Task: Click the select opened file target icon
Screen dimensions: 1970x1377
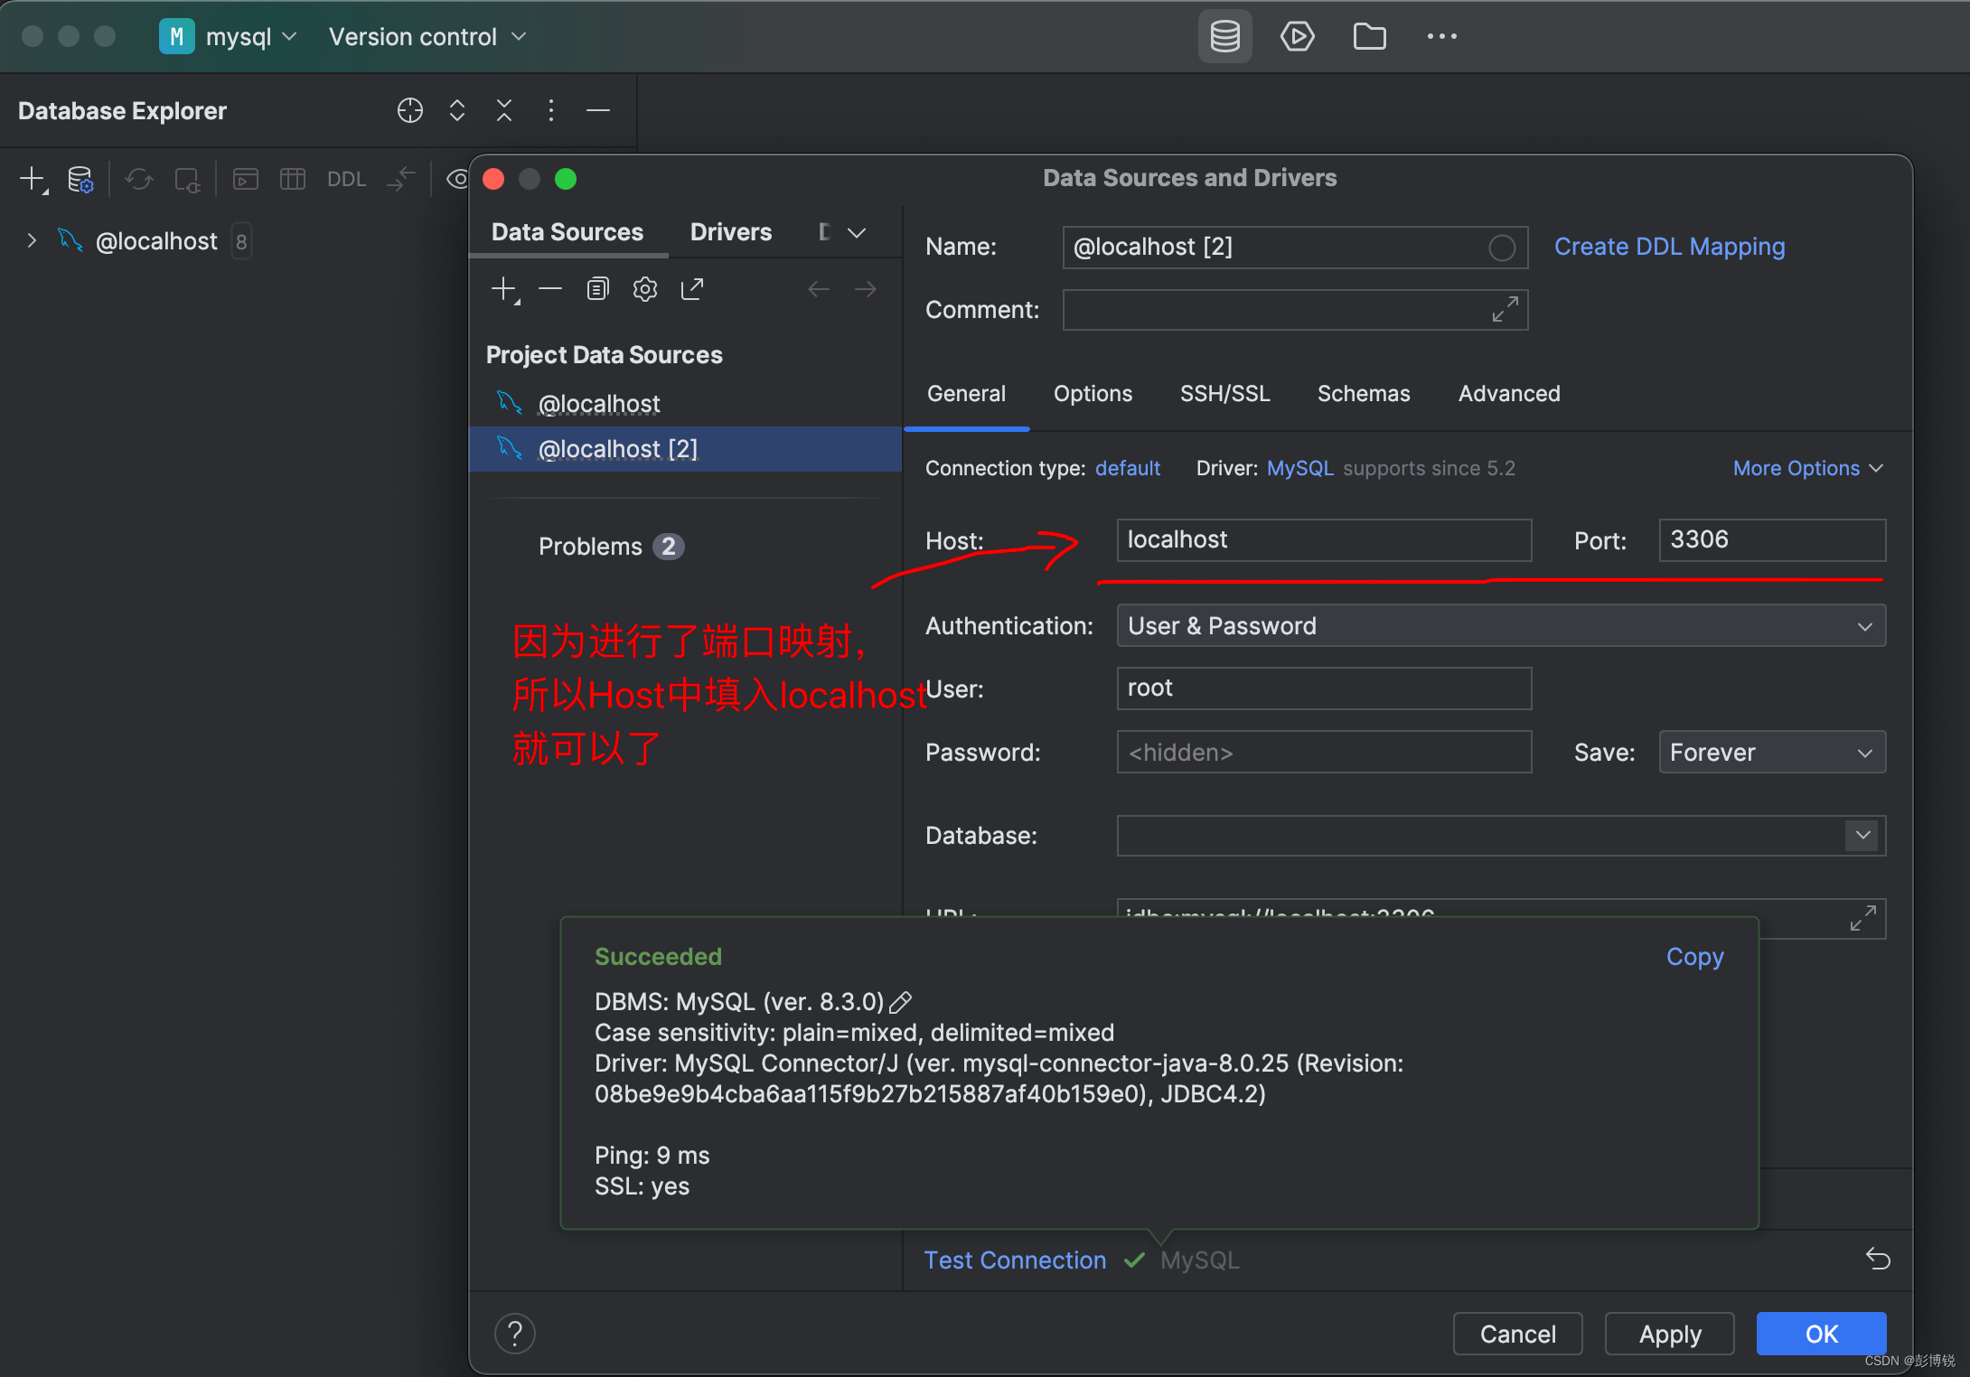Action: pyautogui.click(x=409, y=110)
